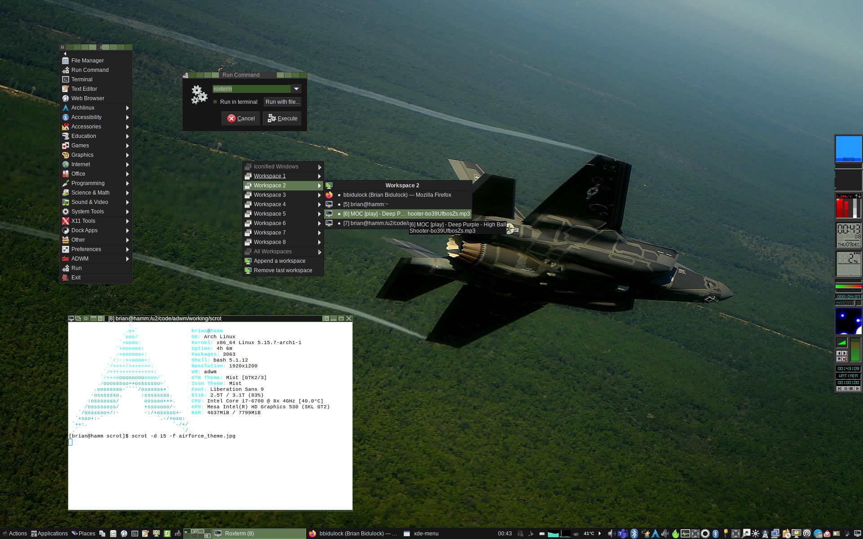Click the roxterm command input field

(252, 89)
